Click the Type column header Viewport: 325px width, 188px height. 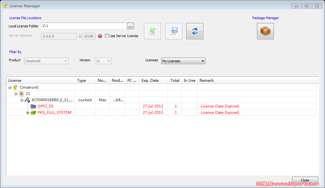point(85,80)
